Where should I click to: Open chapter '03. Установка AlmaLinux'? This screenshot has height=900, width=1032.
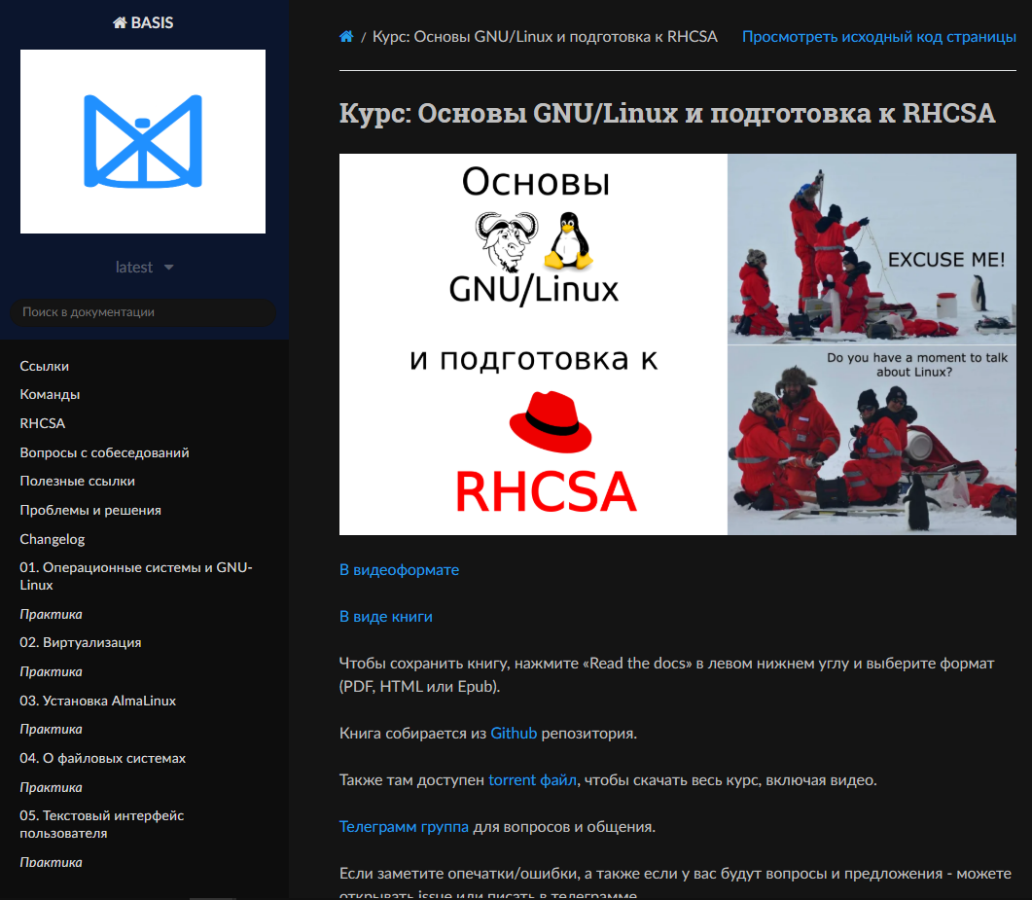pos(98,701)
